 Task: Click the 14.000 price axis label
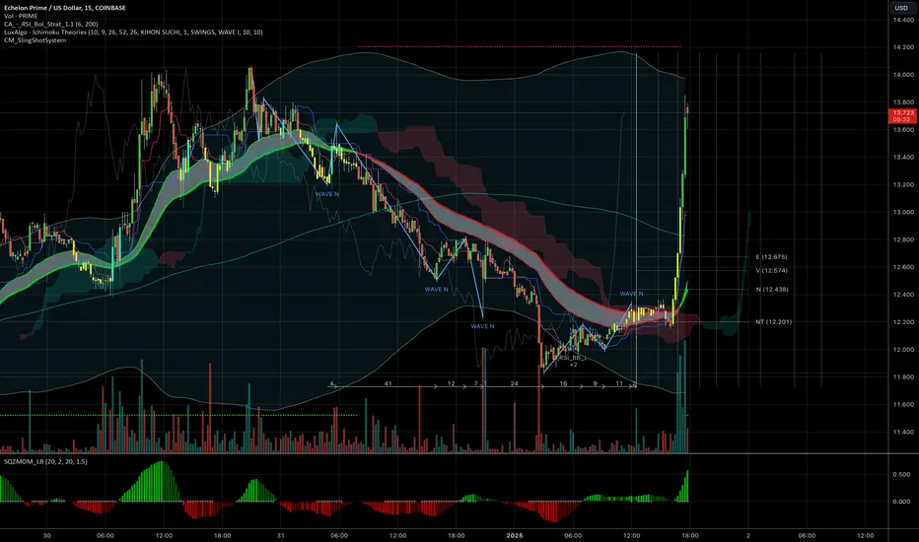903,75
